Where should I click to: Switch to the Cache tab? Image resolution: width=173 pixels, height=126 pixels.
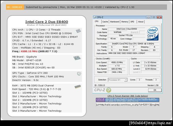pos(105,22)
